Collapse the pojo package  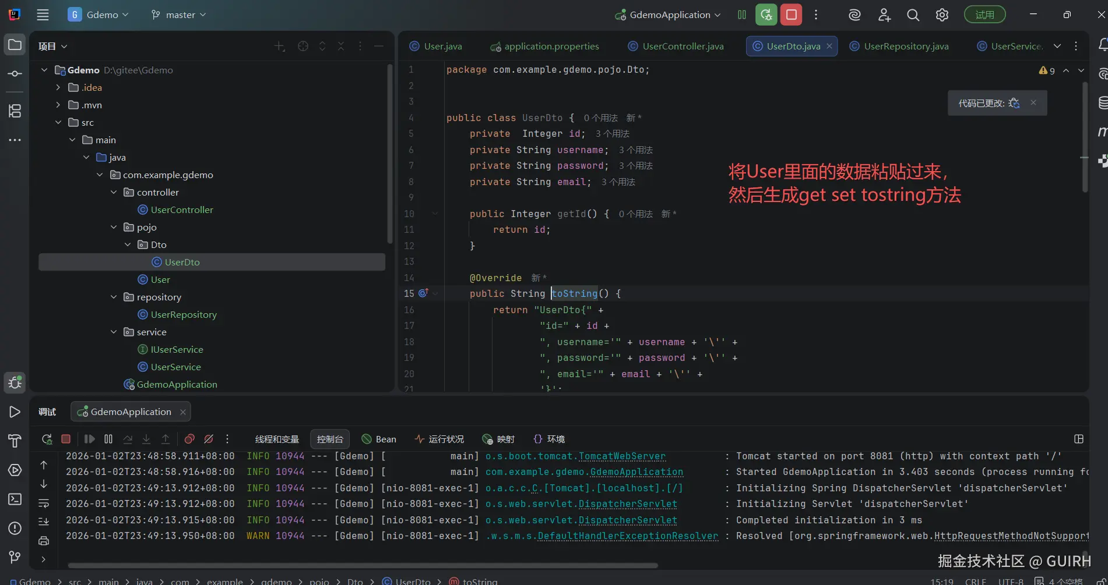(x=114, y=227)
